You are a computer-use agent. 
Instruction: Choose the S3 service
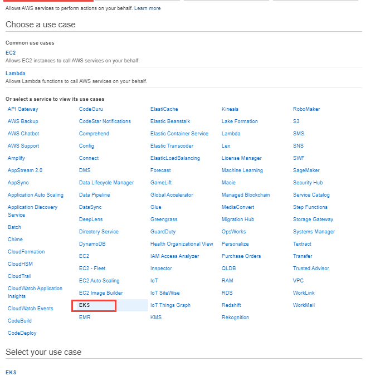coord(296,121)
